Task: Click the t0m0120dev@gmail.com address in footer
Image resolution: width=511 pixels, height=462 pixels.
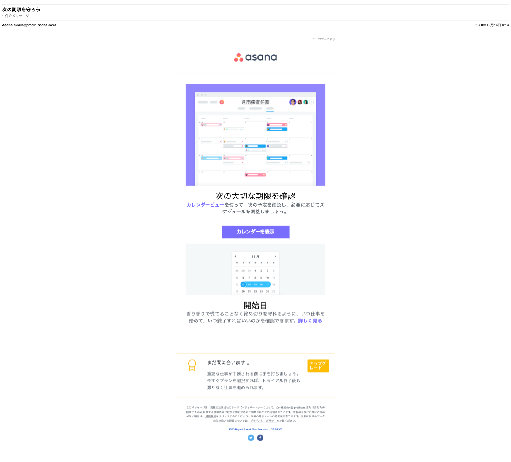Action: (290, 408)
